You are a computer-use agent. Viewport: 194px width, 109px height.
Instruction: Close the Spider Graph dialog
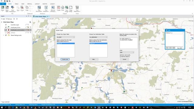137,30
